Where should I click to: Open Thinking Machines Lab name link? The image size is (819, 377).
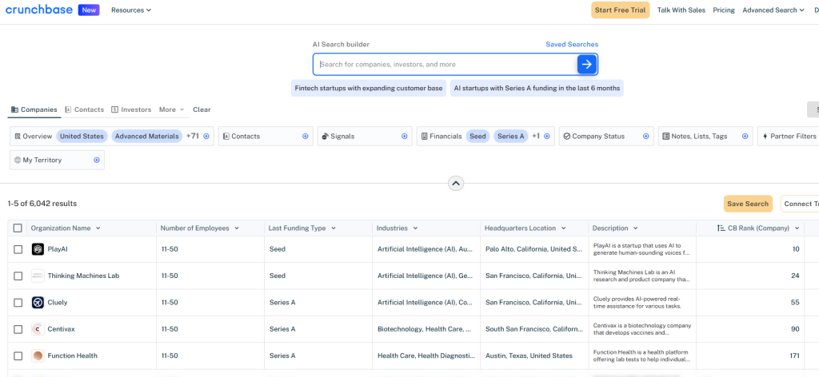click(83, 276)
